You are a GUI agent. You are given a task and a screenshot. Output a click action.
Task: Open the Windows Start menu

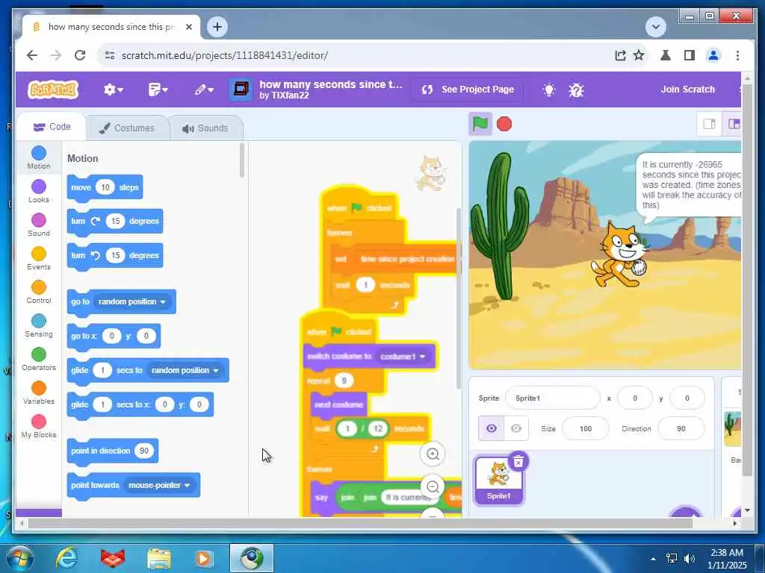[x=20, y=558]
